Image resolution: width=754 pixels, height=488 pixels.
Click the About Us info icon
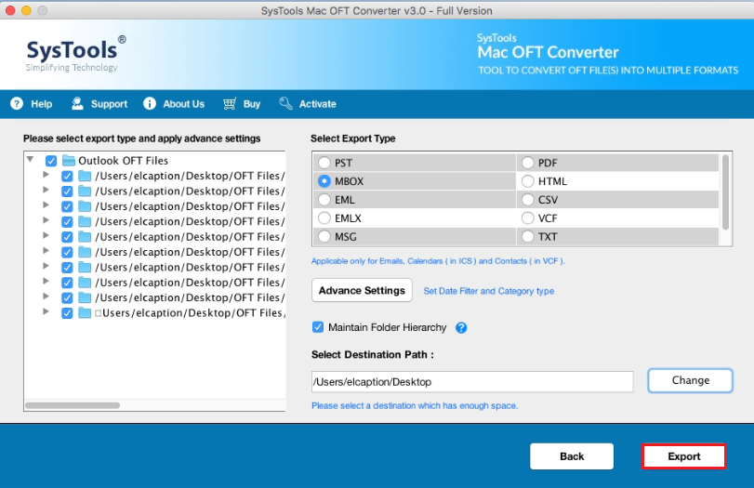pos(150,104)
